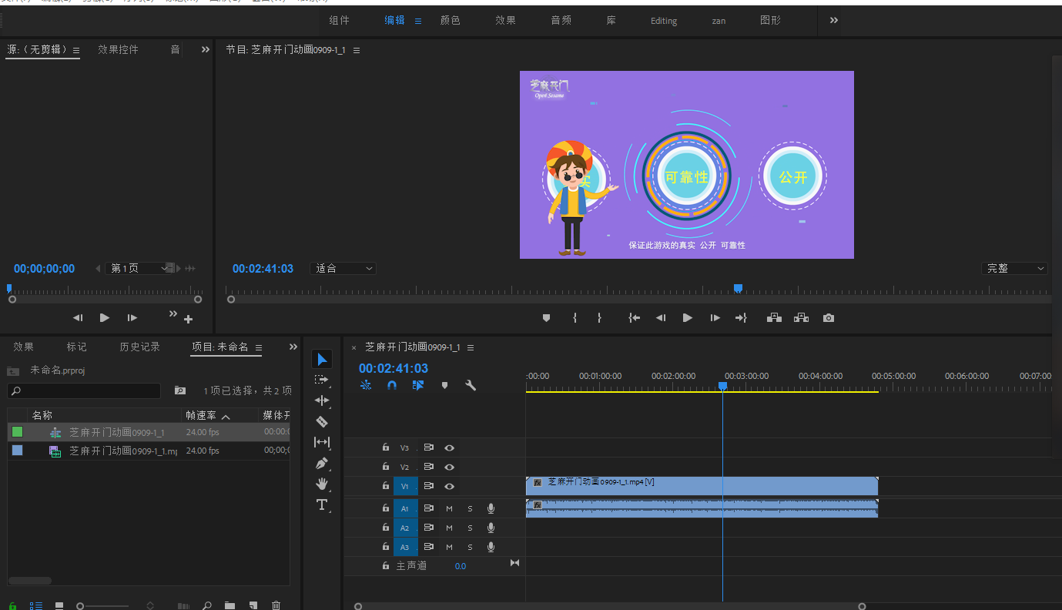This screenshot has width=1062, height=610.
Task: Open 历史记录 panel tab
Action: click(139, 347)
